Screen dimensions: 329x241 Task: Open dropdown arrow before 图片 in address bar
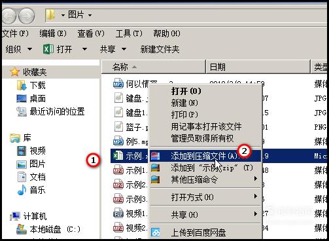point(63,16)
